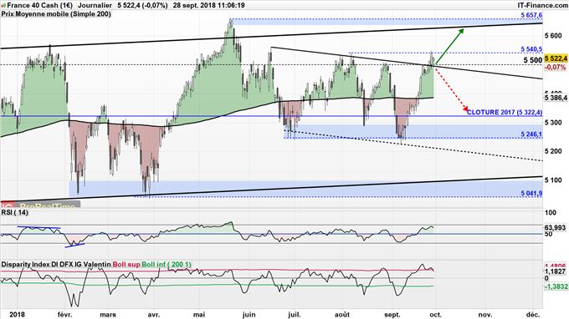The image size is (569, 319).
Task: Click the RSI 100 scale label
Action: (551, 213)
